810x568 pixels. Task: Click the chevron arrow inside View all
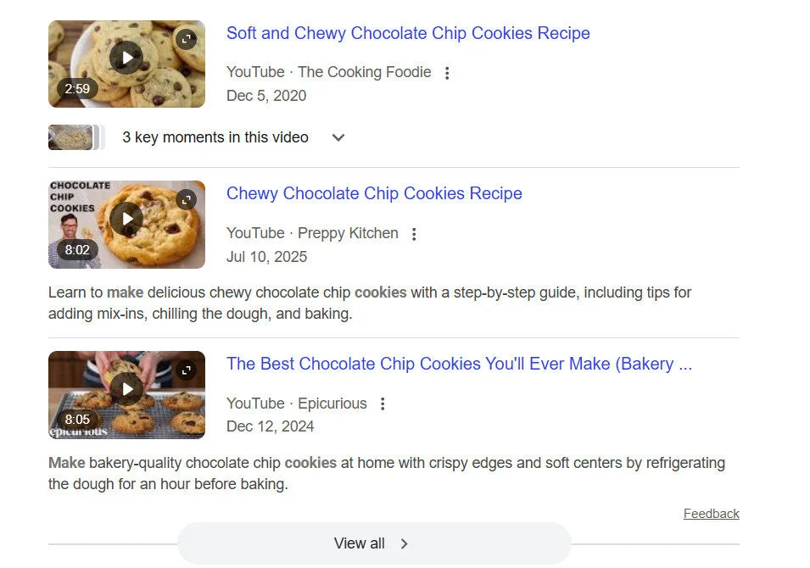(x=405, y=543)
